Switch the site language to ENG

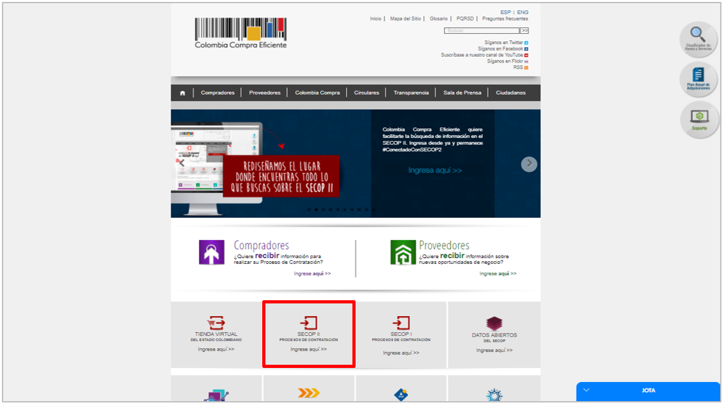(x=523, y=12)
